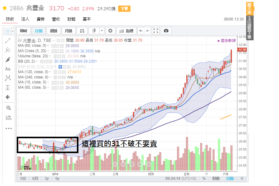Toggle visibility of MA (10, close, 0)
279x186 pixels.
click(x=53, y=82)
